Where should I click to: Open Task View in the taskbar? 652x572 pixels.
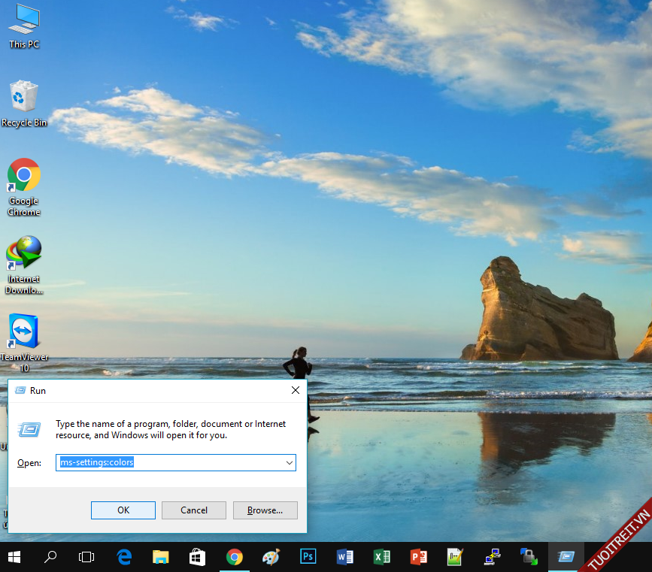click(87, 557)
